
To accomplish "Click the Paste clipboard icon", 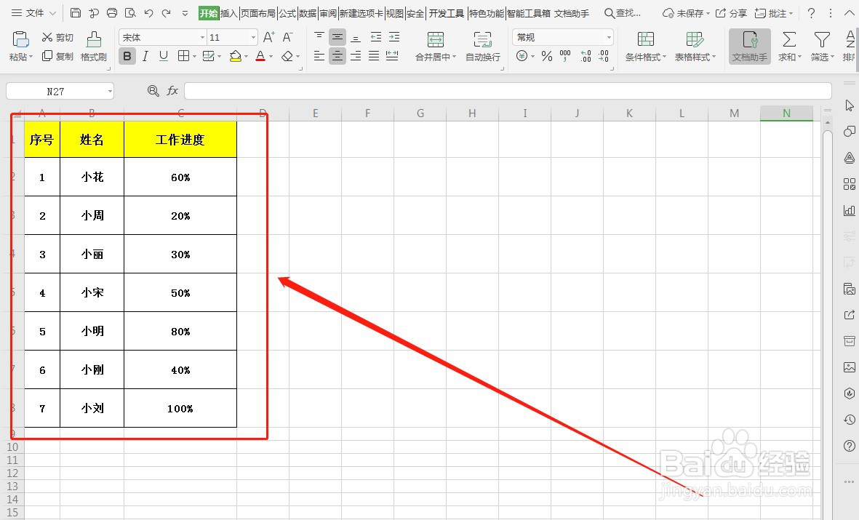I will pyautogui.click(x=20, y=39).
